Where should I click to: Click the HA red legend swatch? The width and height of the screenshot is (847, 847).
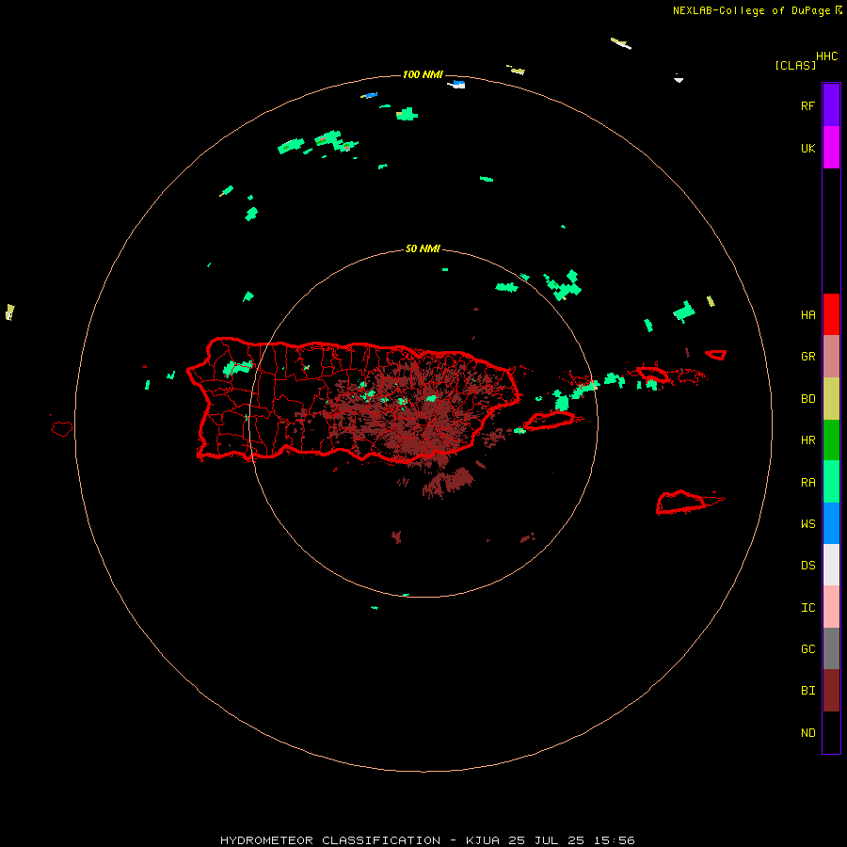[831, 314]
